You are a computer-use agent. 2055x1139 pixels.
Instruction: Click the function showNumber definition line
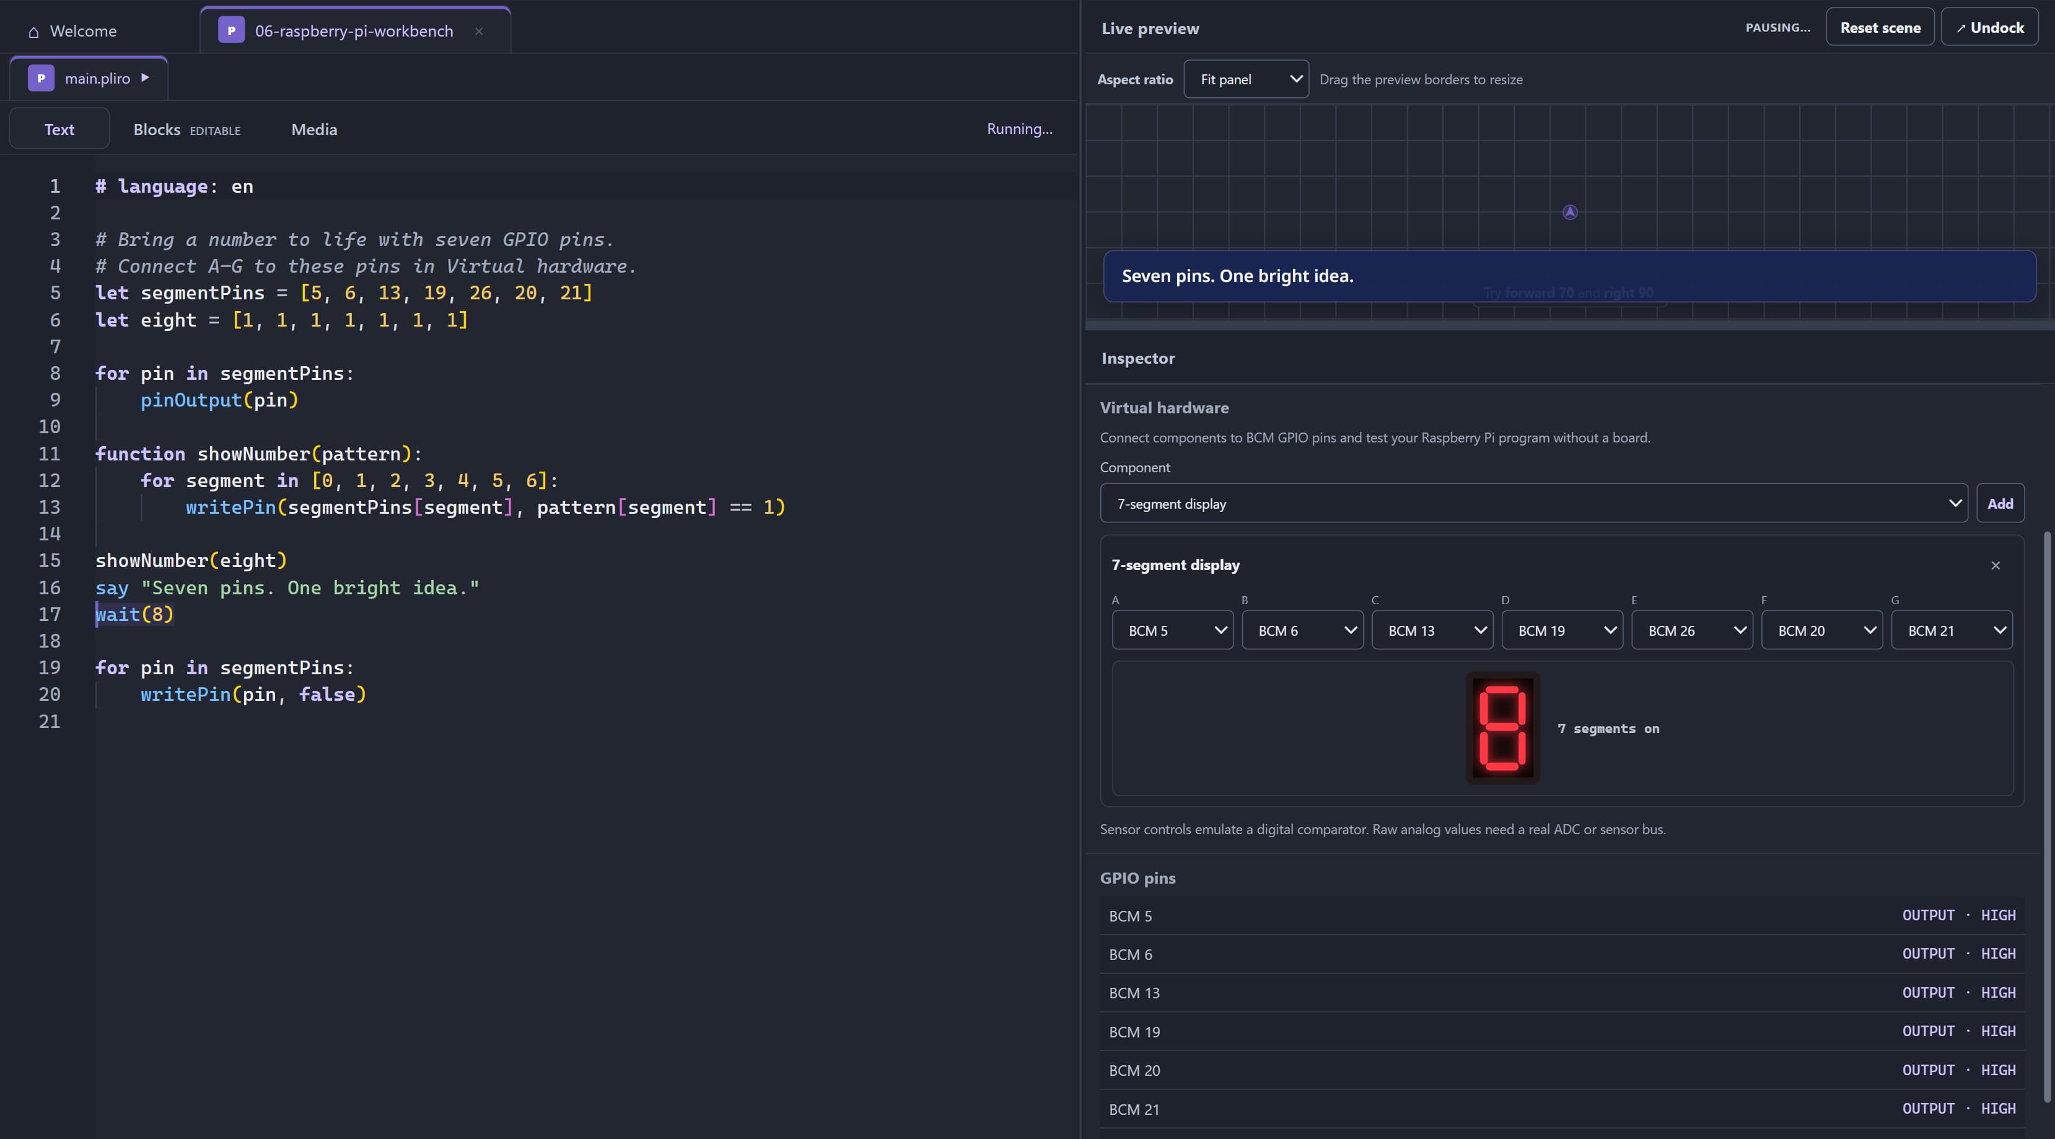(x=258, y=454)
